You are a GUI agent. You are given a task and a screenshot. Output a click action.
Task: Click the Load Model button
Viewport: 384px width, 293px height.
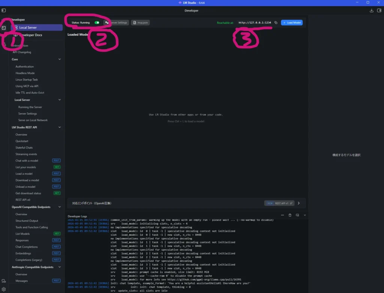pyautogui.click(x=291, y=22)
